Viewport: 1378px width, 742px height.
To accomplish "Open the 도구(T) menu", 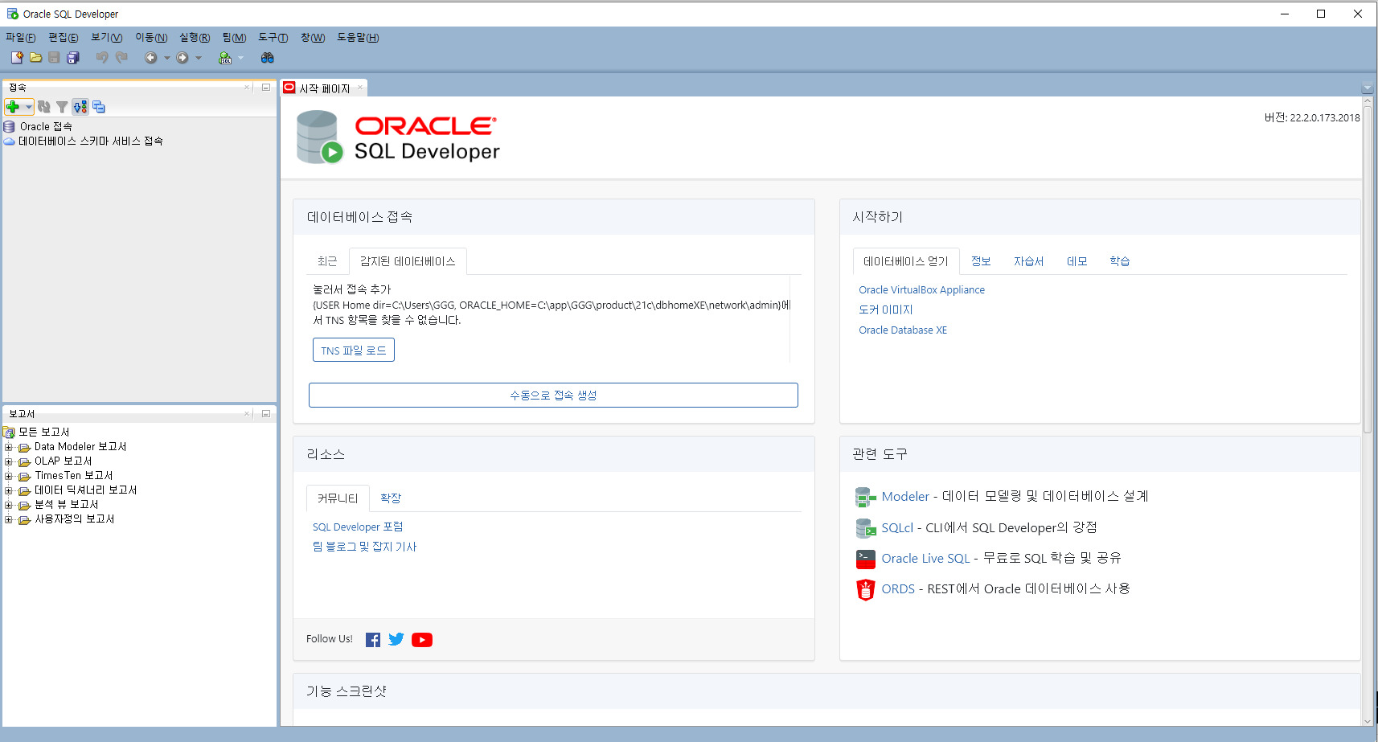I will [273, 37].
